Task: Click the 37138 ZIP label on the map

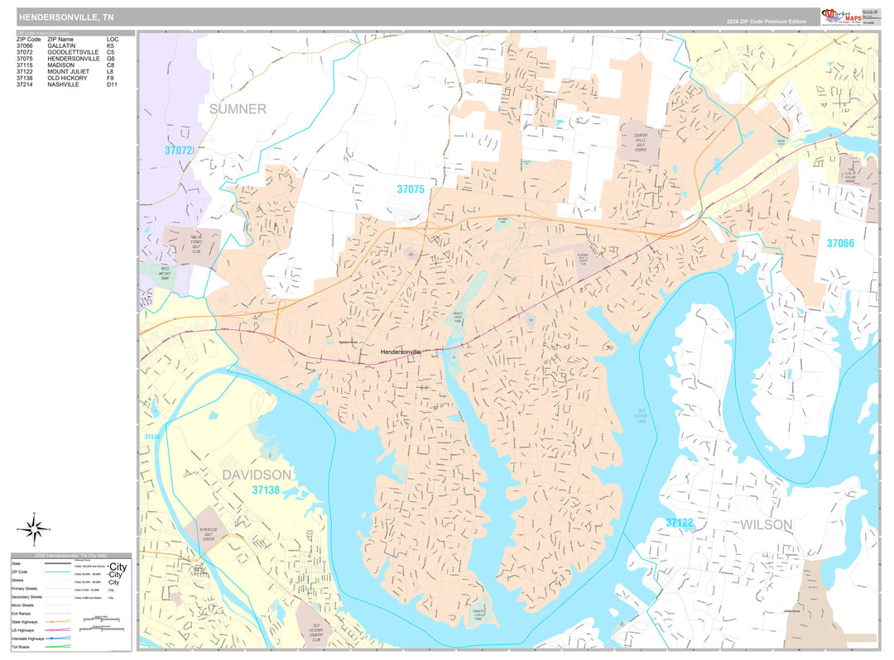Action: tap(266, 490)
